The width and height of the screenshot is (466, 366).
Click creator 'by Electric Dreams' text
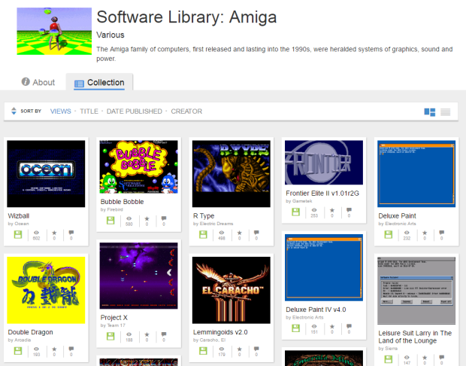(213, 224)
